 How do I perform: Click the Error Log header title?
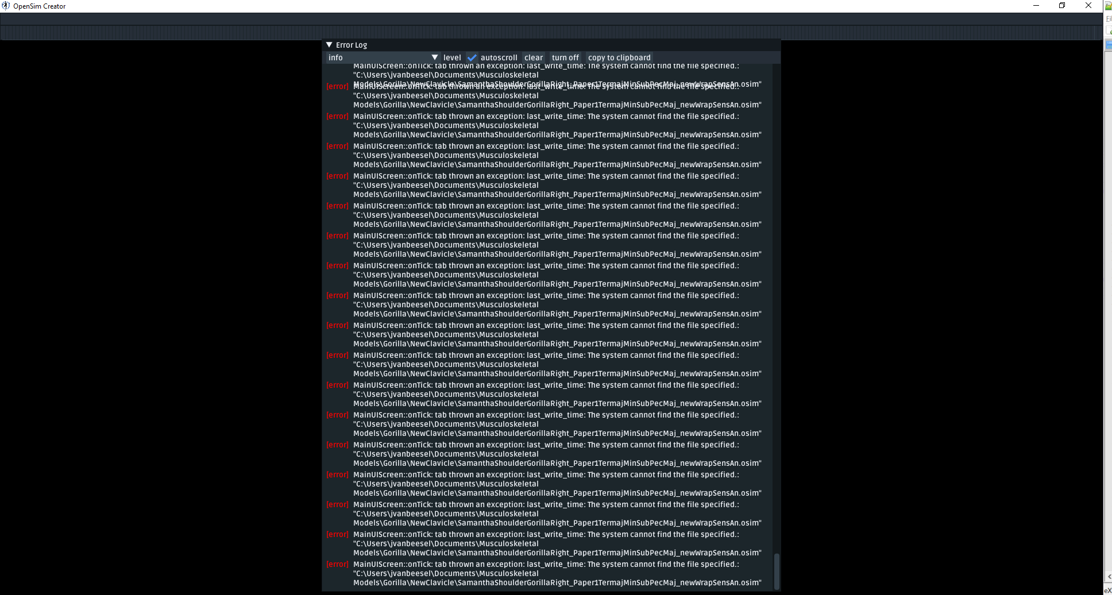(x=351, y=45)
